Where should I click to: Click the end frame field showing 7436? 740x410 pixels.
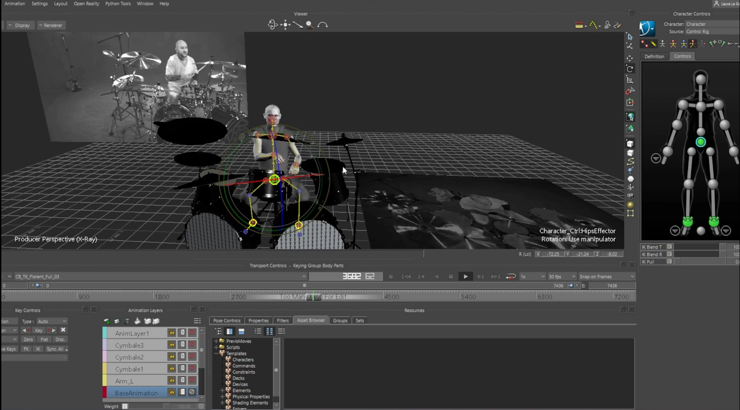612,286
